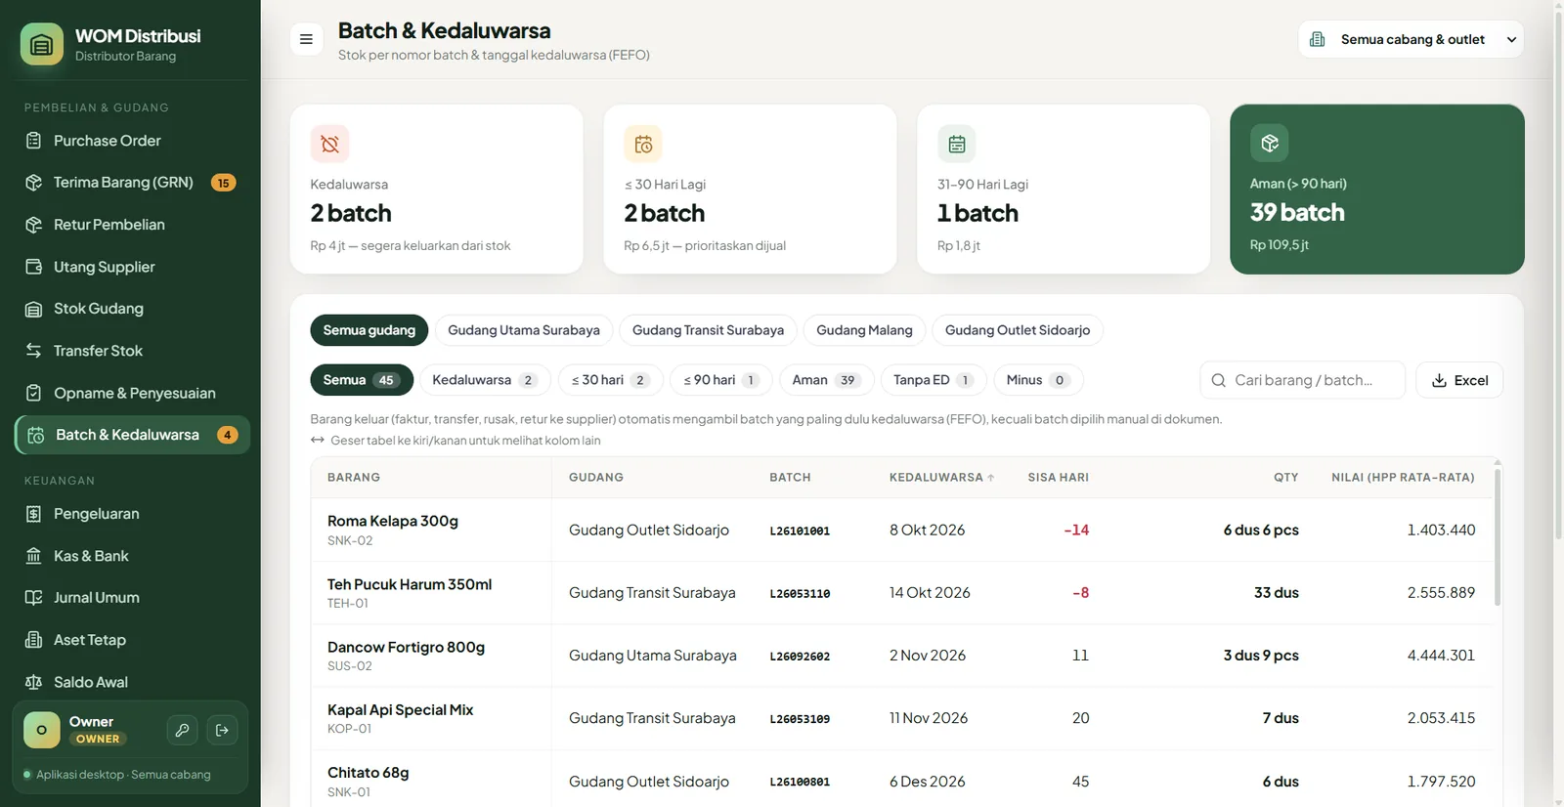The height and width of the screenshot is (807, 1564).
Task: Export table with Excel button
Action: click(x=1459, y=380)
